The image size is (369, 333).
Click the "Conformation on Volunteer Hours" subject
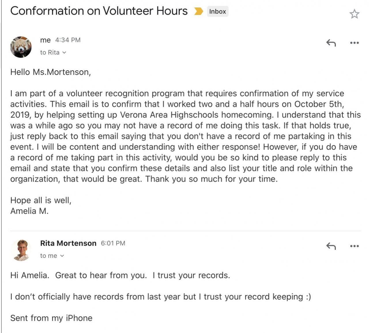point(99,11)
